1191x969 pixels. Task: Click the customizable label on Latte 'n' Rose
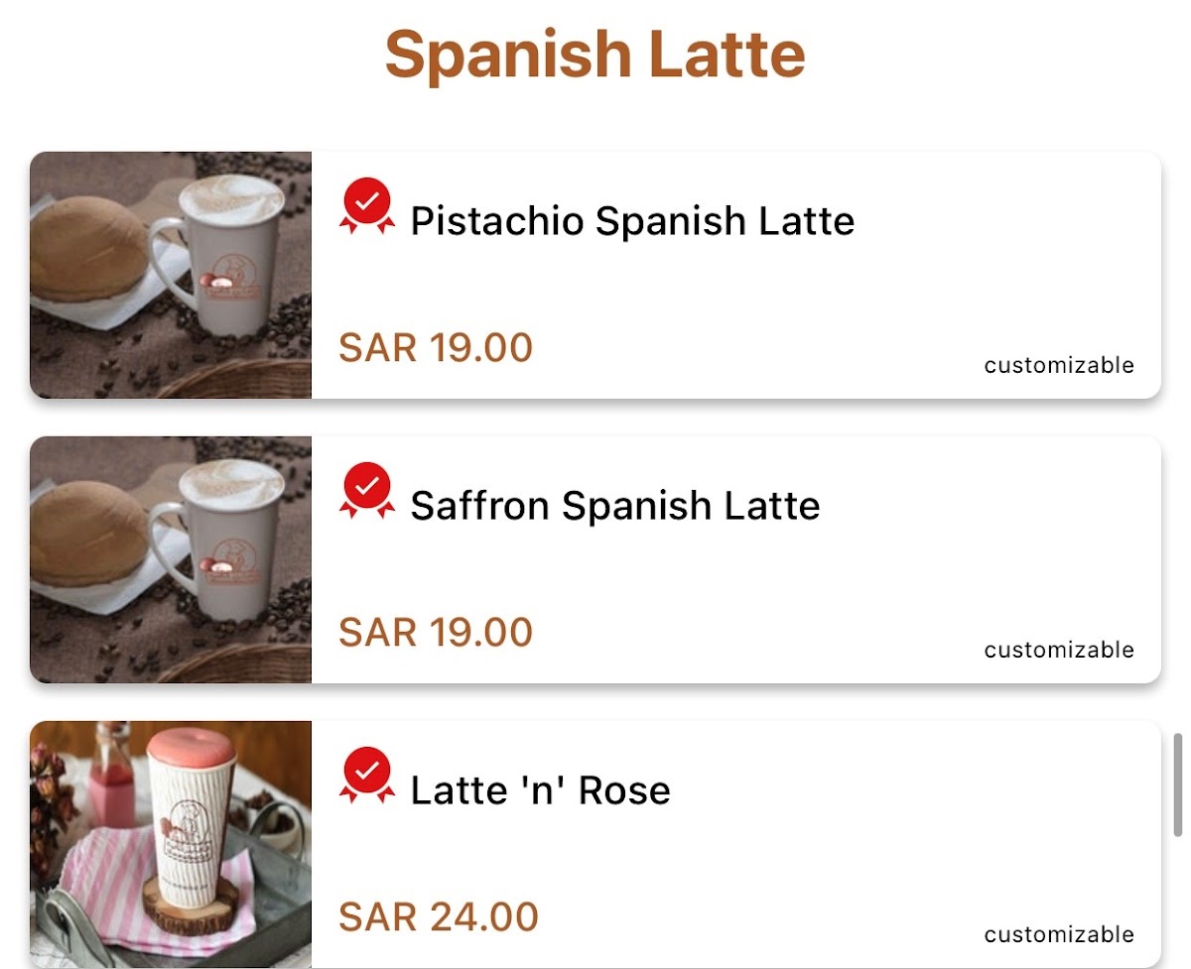[x=1058, y=934]
